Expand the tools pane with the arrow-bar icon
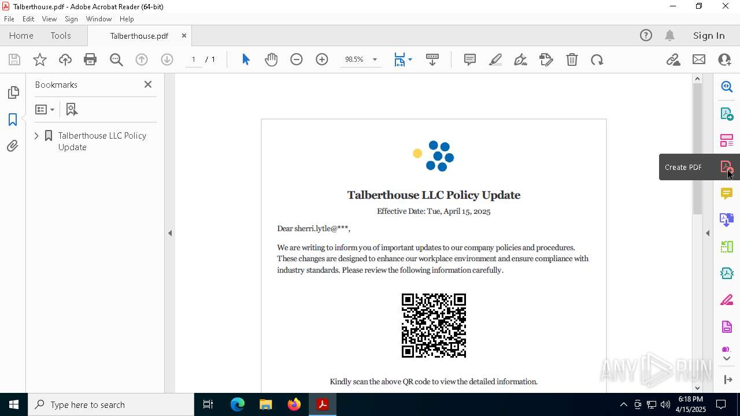740x416 pixels. coord(727,380)
